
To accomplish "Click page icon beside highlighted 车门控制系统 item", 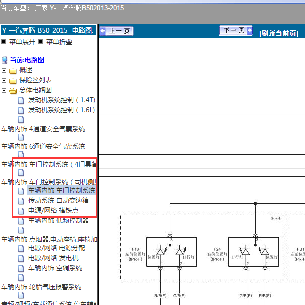I will (x=21, y=191).
